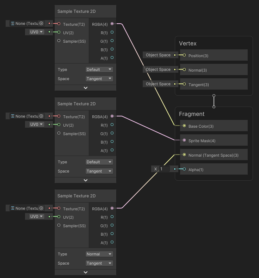Click the Base Color input port in Fragment
The height and width of the screenshot is (278, 259).
[184, 126]
